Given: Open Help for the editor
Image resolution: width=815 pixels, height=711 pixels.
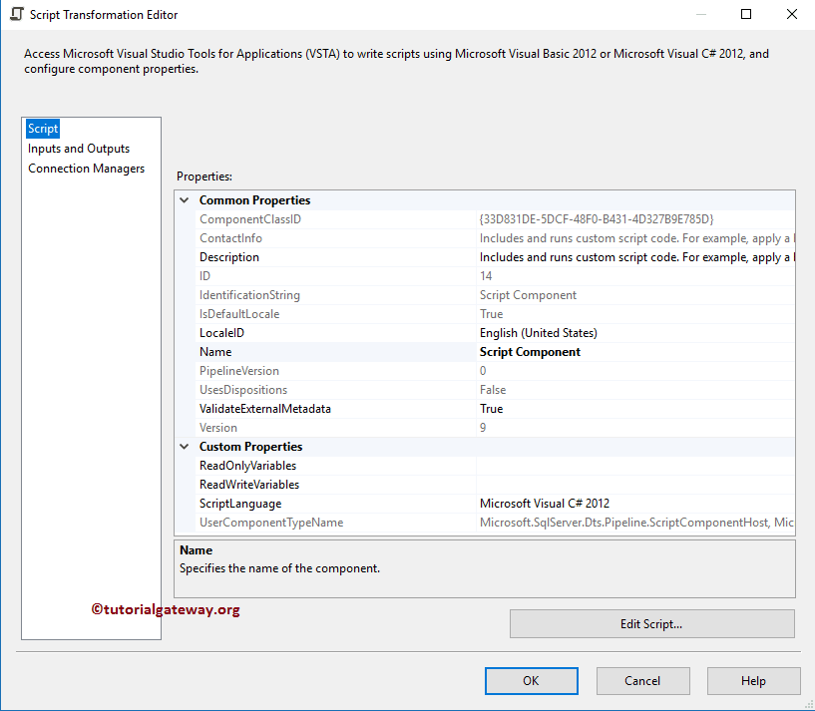Looking at the screenshot, I should point(753,680).
